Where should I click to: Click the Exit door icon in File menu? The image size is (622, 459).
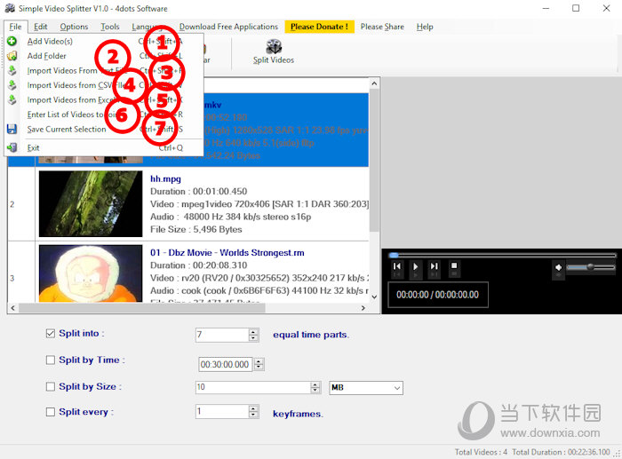click(x=12, y=147)
